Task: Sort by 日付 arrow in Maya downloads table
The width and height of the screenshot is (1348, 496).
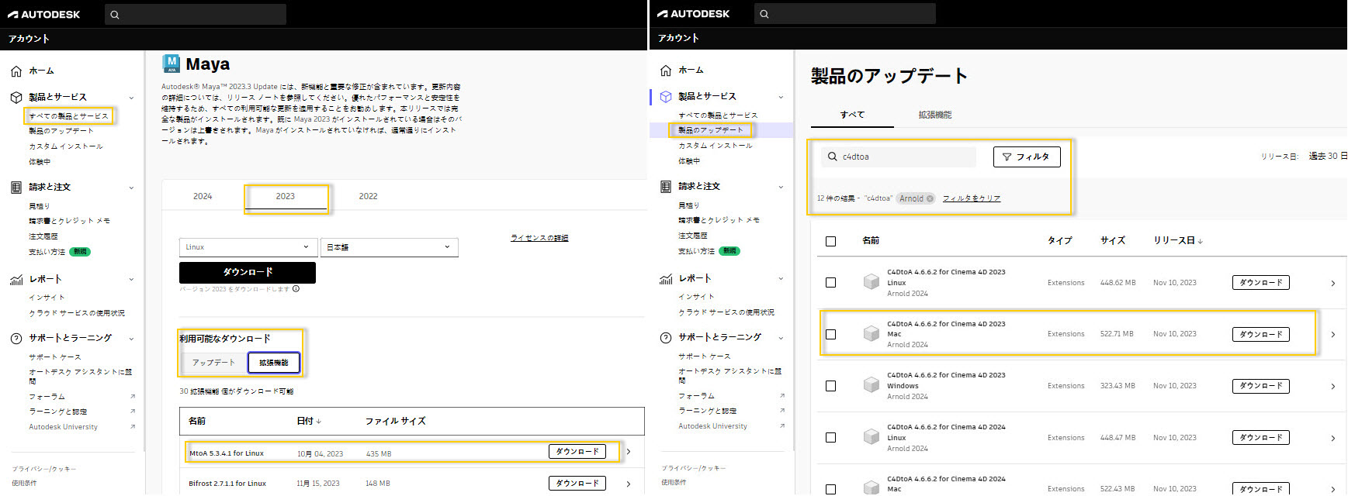Action: [x=318, y=422]
